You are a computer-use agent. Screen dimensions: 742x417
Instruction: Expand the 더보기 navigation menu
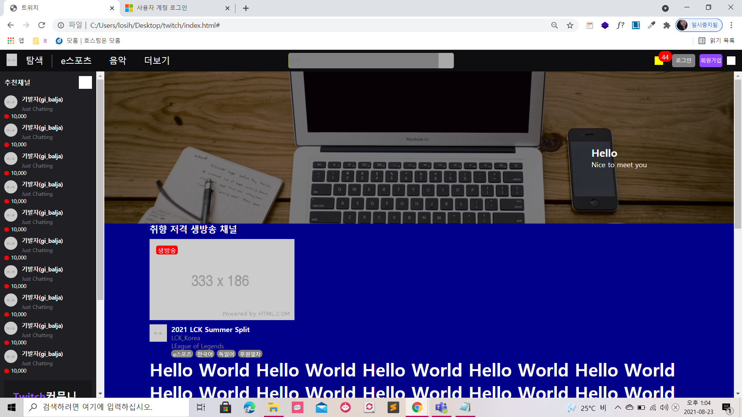click(157, 61)
